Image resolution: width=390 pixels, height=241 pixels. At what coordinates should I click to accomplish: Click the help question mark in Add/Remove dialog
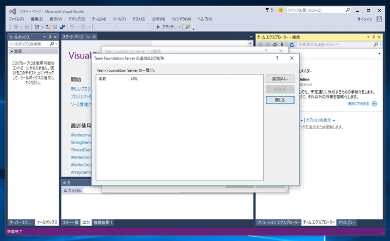click(277, 58)
